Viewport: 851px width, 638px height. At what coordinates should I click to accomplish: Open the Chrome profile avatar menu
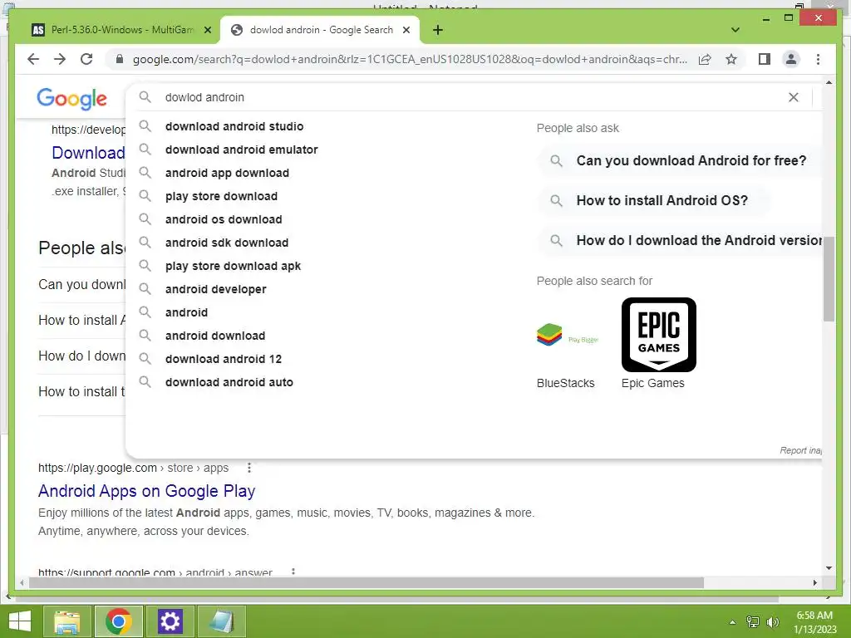791,59
